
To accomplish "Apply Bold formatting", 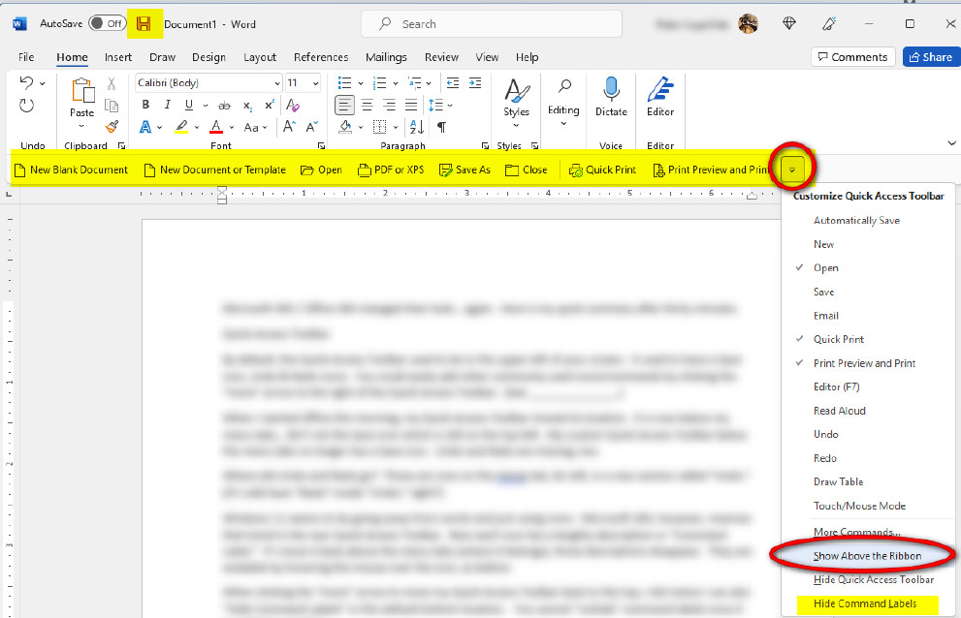I will coord(144,105).
